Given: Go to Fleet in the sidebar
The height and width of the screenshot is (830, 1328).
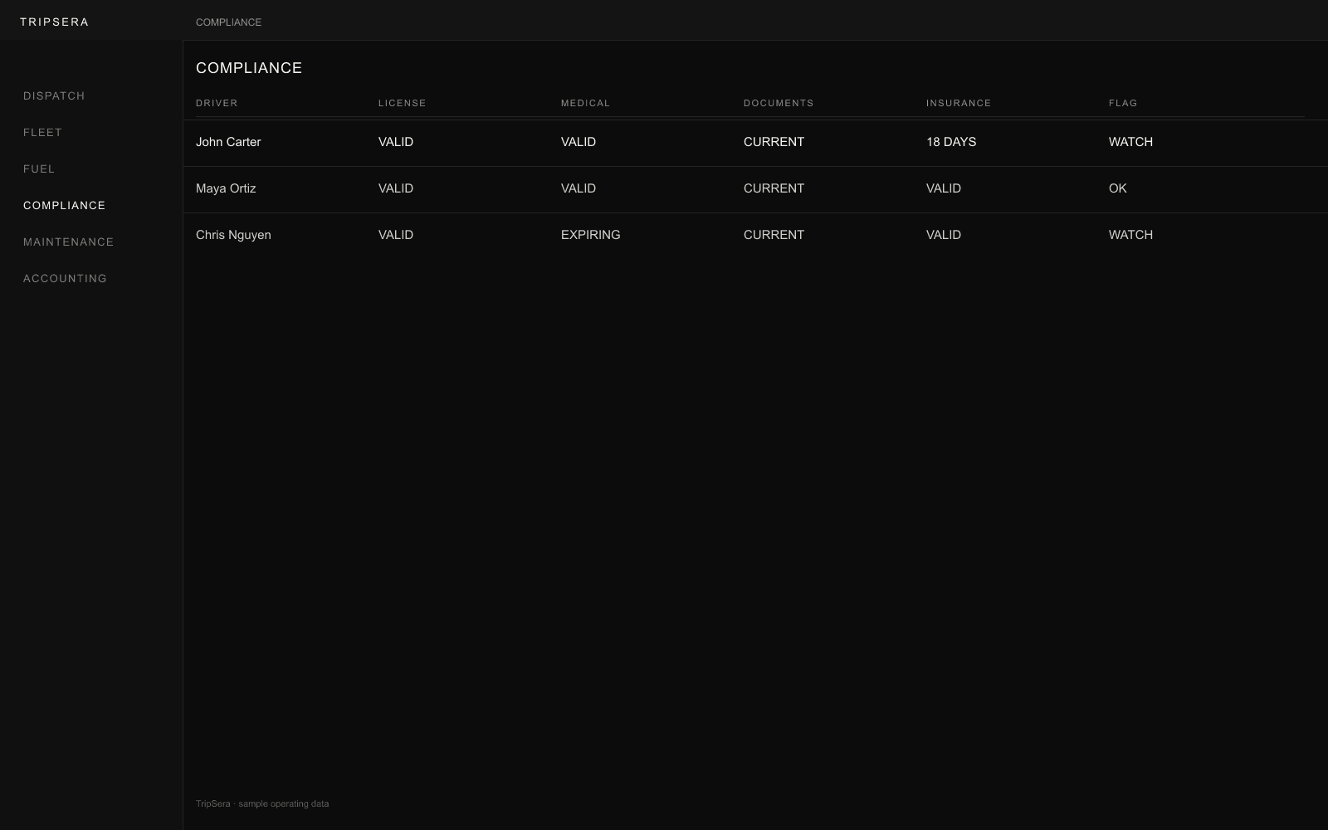Looking at the screenshot, I should [x=43, y=133].
